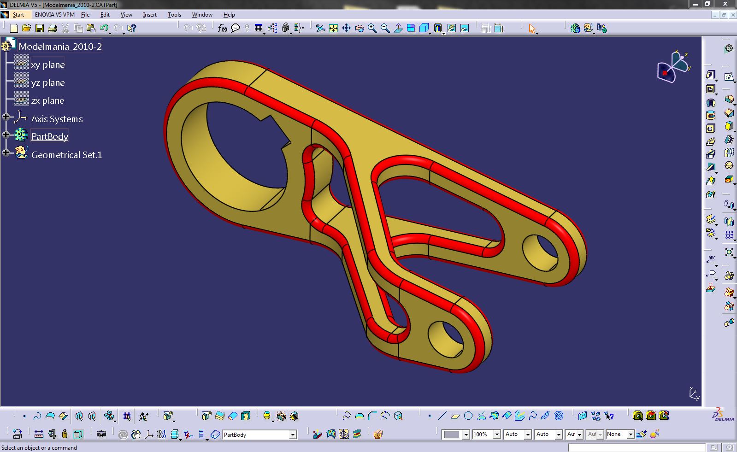Click the 3D compass in the viewport
Viewport: 737px width, 452px height.
pyautogui.click(x=674, y=67)
